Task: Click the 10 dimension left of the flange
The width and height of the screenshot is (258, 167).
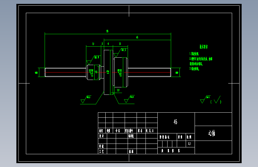Action: [93, 44]
